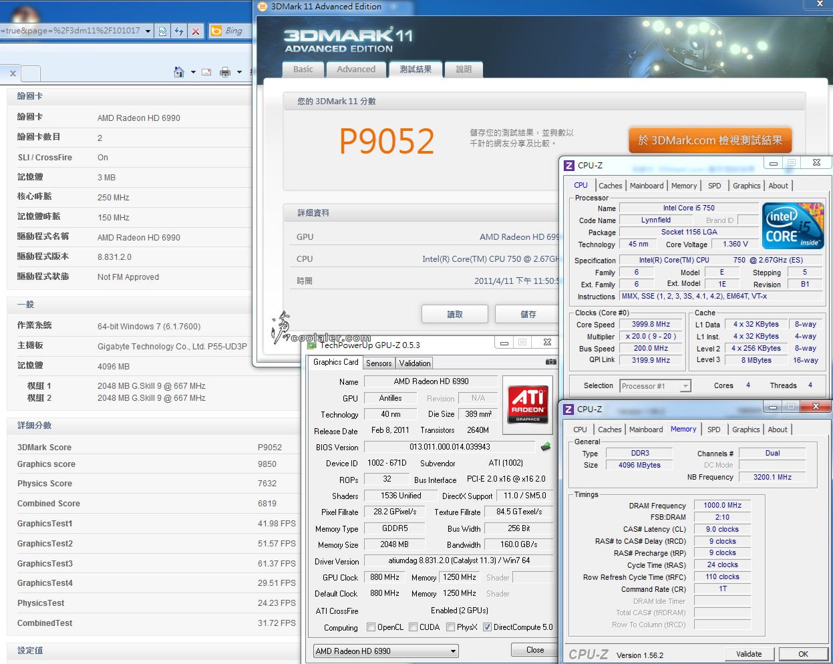Click the P9052 score in 3DMark
Viewport: 833px width, 664px height.
[387, 141]
